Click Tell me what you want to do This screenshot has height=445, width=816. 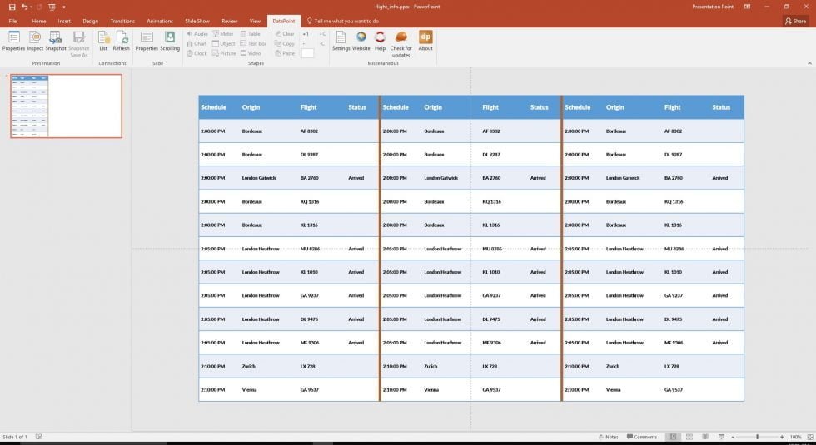(343, 22)
